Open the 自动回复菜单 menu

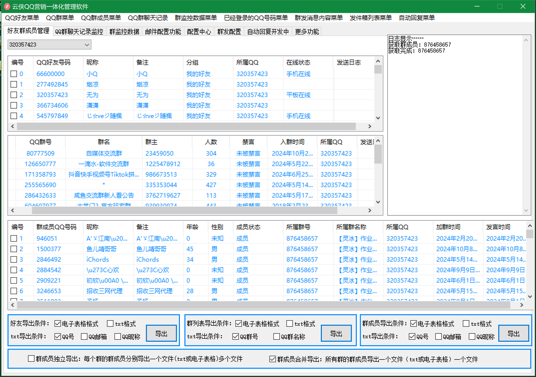417,18
